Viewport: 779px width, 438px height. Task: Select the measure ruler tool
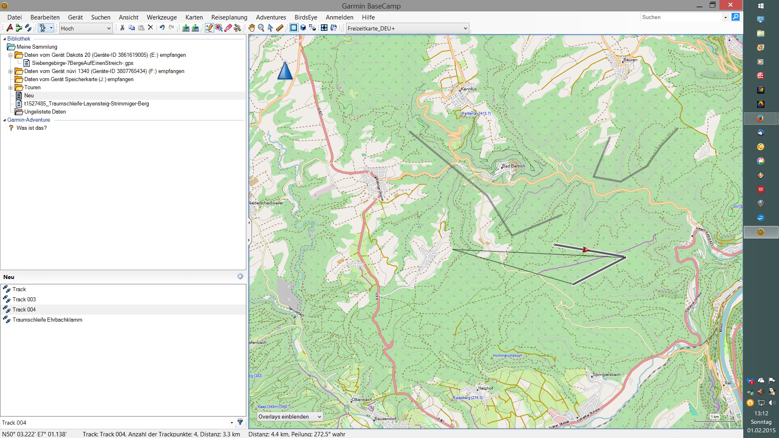click(x=280, y=28)
